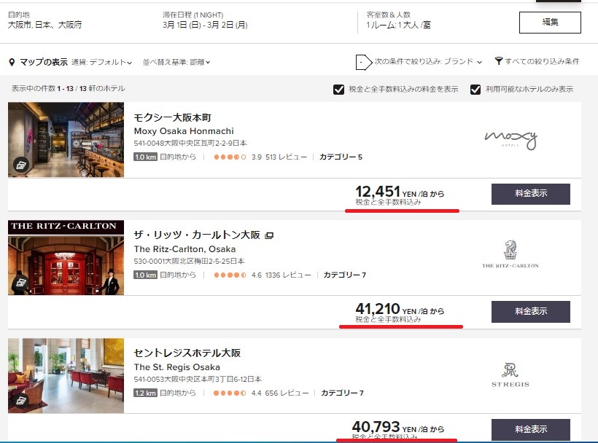This screenshot has height=443, width=598.
Task: Open the funnel icon for all filters
Action: 499,61
